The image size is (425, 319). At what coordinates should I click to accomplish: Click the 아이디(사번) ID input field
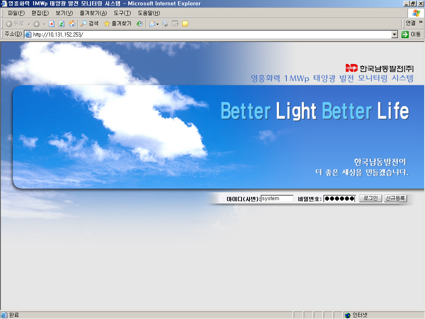pos(277,199)
